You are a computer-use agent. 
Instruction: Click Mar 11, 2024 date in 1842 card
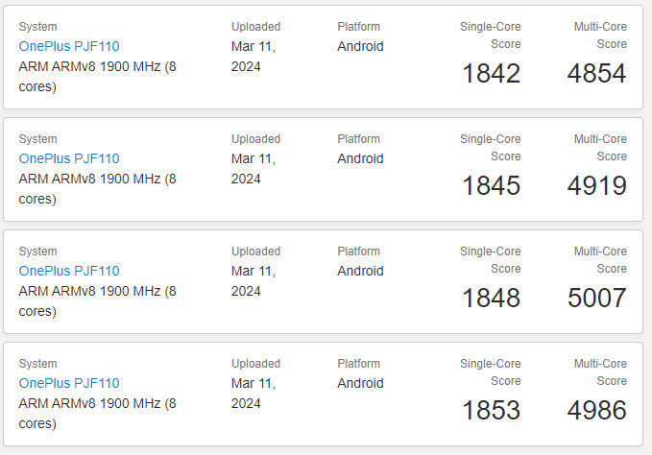pyautogui.click(x=254, y=56)
